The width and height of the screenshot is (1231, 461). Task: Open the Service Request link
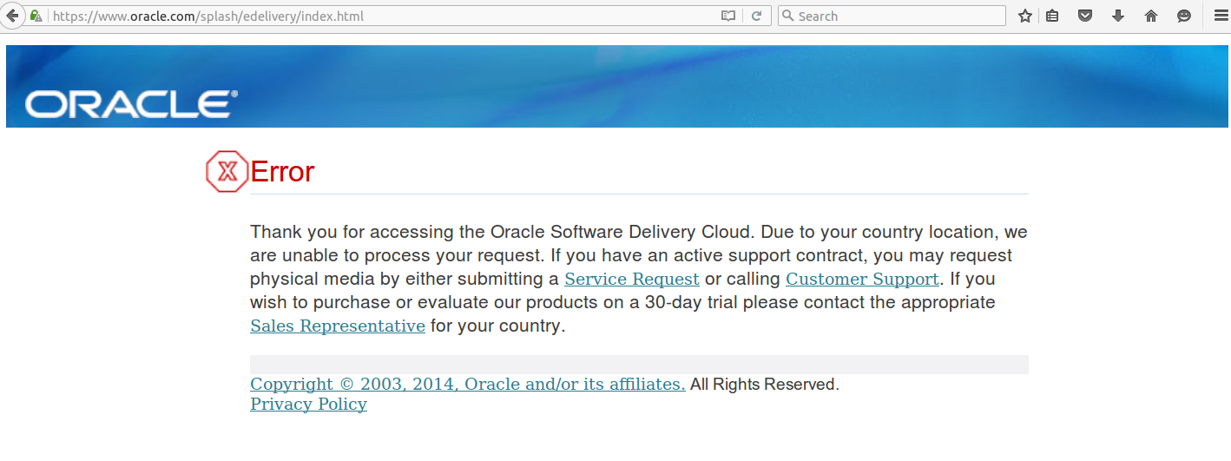pos(632,280)
